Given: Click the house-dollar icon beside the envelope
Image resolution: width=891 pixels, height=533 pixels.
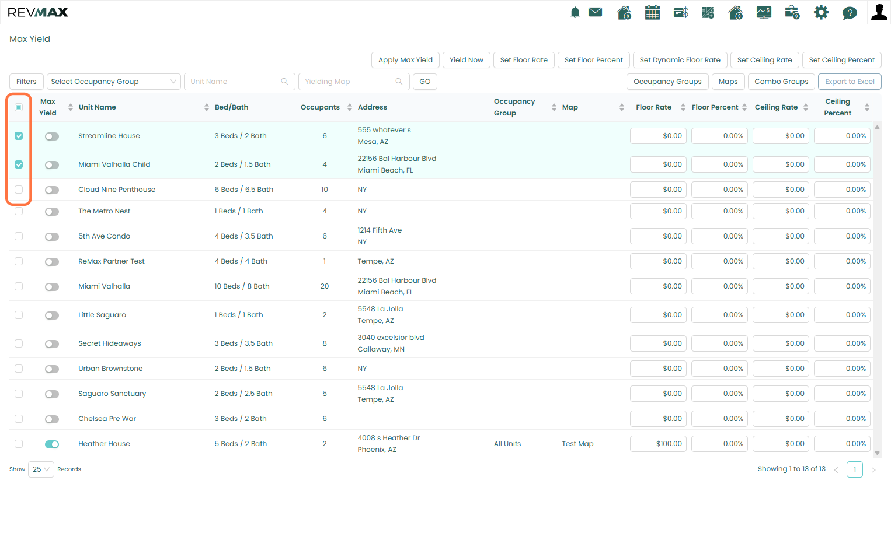Looking at the screenshot, I should tap(624, 12).
